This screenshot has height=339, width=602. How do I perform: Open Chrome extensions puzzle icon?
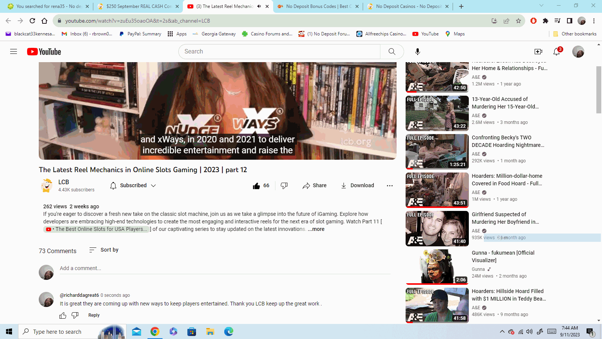[546, 21]
